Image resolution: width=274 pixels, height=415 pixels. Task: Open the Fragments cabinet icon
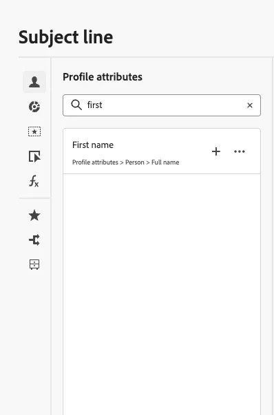pyautogui.click(x=34, y=264)
